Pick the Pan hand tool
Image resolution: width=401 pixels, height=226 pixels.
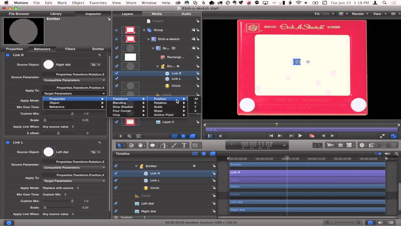pos(141,145)
